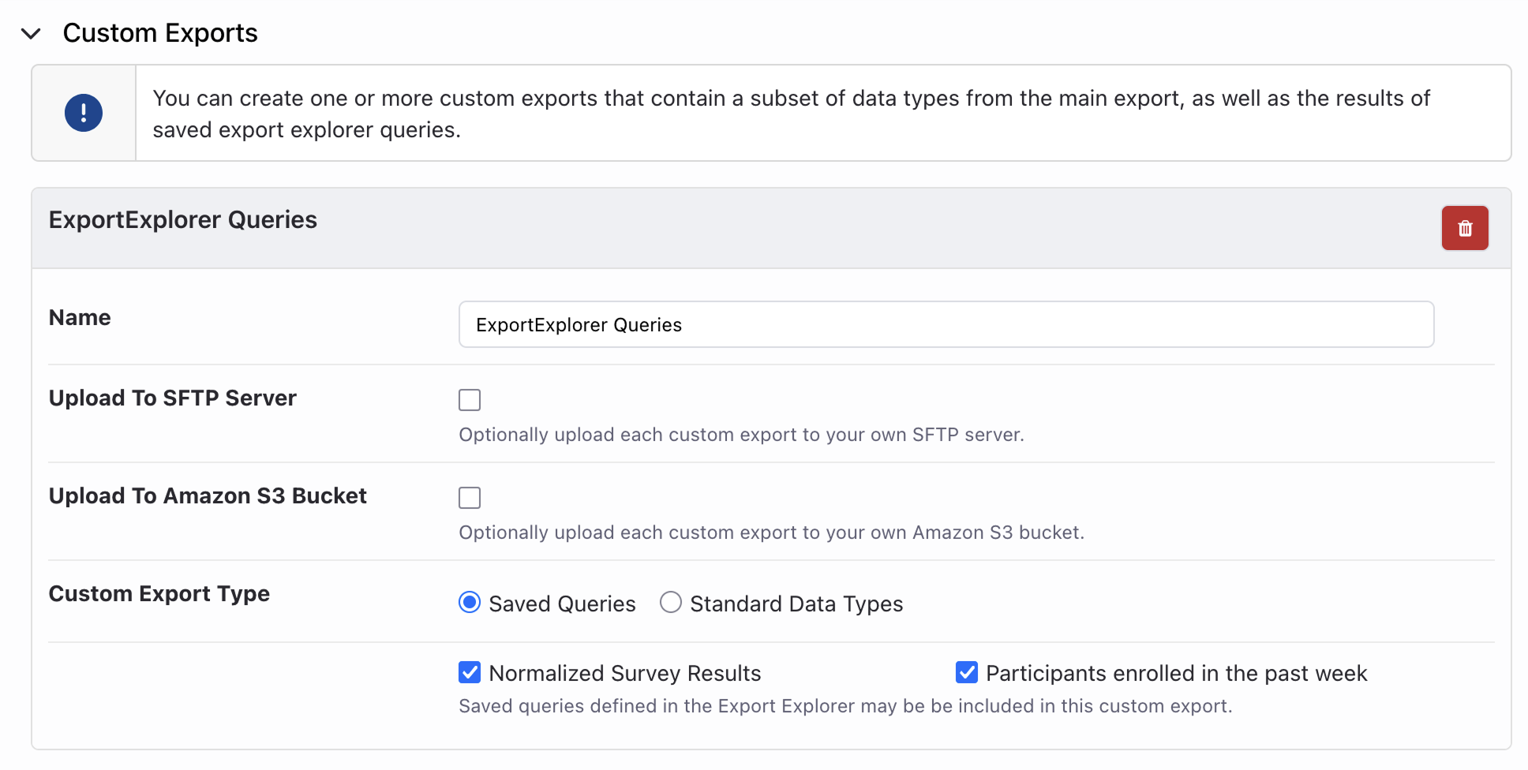Click the Custom Exports heading text
Screen dimensions: 1528x770
[x=160, y=33]
